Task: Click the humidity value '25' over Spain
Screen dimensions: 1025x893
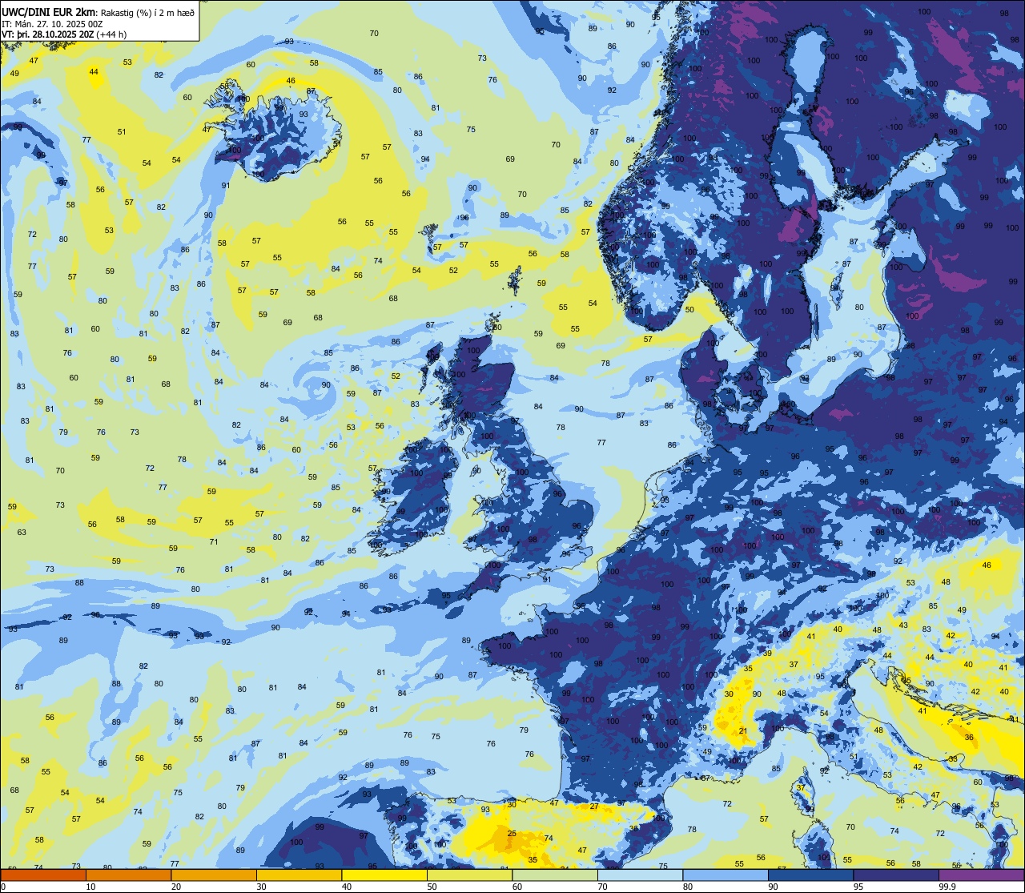Action: (512, 834)
